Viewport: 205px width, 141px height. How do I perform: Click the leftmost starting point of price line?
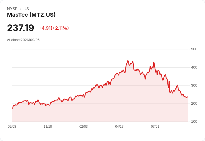coord(12,108)
